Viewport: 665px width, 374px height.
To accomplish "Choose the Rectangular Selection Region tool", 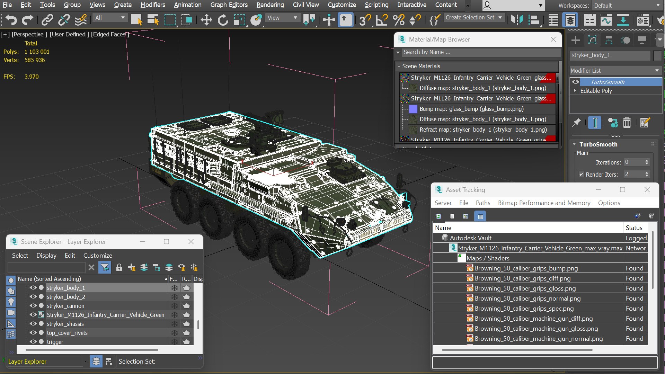I will (x=170, y=20).
